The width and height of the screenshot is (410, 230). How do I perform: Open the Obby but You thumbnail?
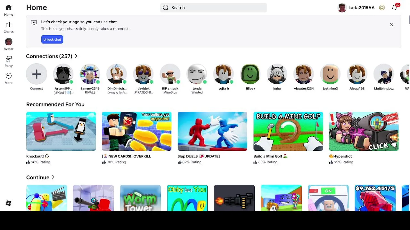coord(187,198)
